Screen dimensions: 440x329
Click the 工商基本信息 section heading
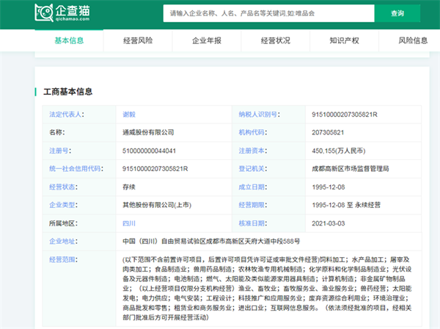67,91
